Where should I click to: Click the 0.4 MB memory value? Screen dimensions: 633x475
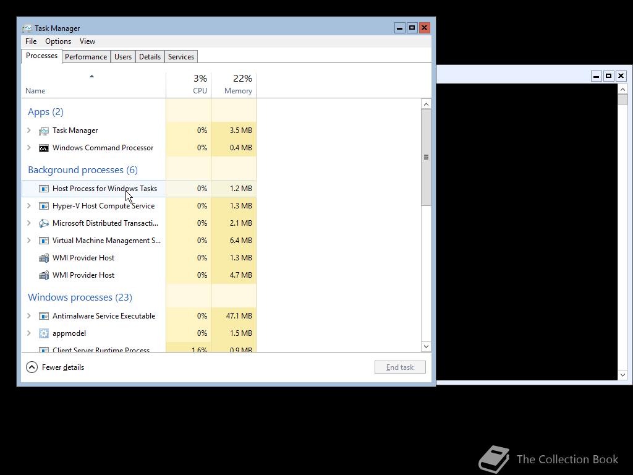click(x=240, y=147)
